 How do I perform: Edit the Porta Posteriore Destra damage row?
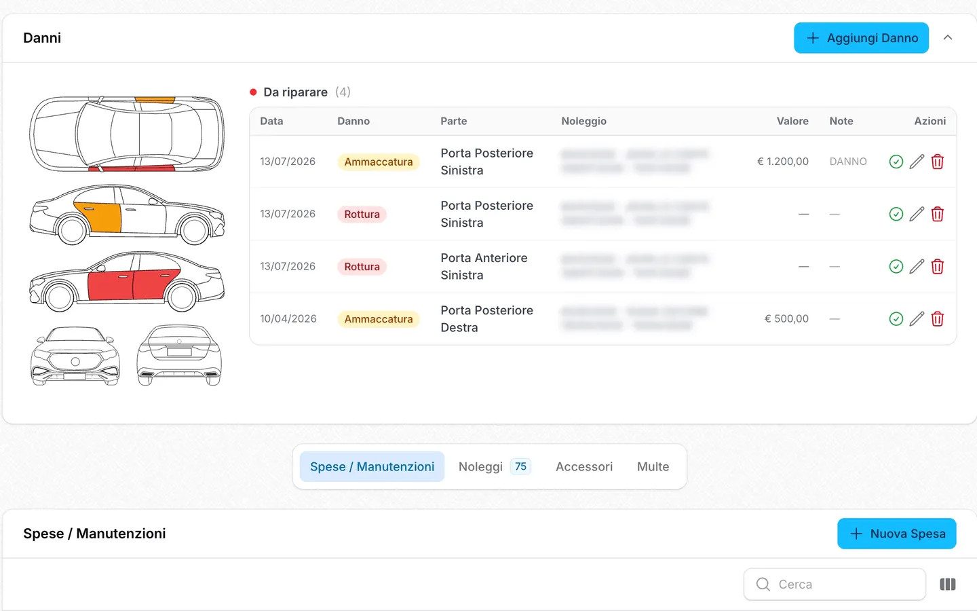(x=917, y=318)
